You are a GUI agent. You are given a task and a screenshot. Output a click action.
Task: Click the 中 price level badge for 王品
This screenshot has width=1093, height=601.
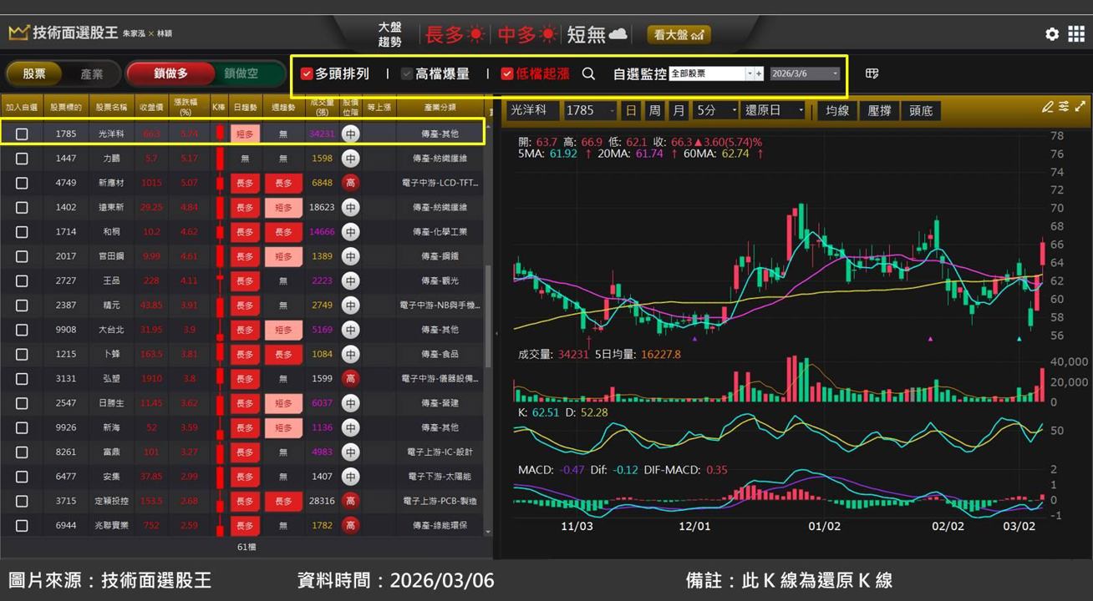pos(350,280)
